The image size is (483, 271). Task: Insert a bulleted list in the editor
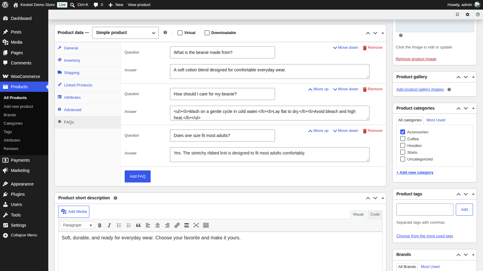[119, 225]
